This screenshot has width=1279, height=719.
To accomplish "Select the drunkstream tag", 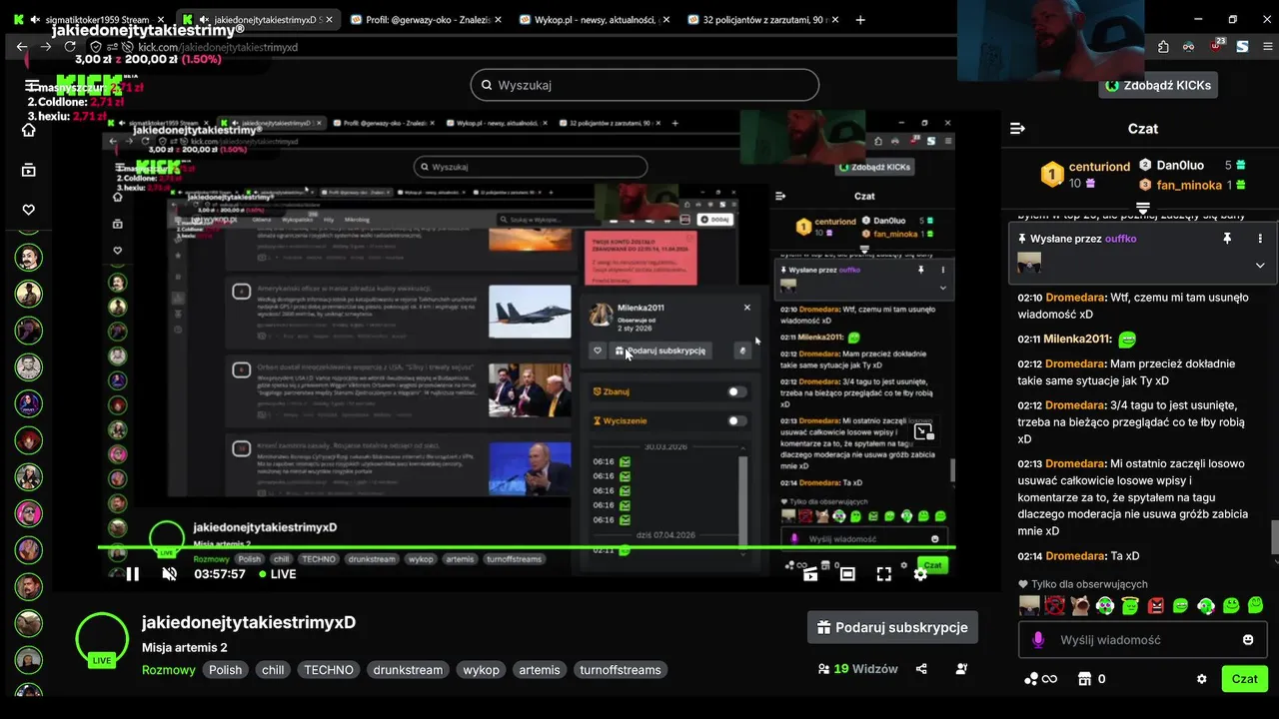I will click(408, 670).
